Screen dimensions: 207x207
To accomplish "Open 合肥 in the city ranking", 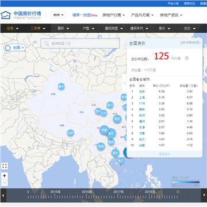I will (x=142, y=145).
